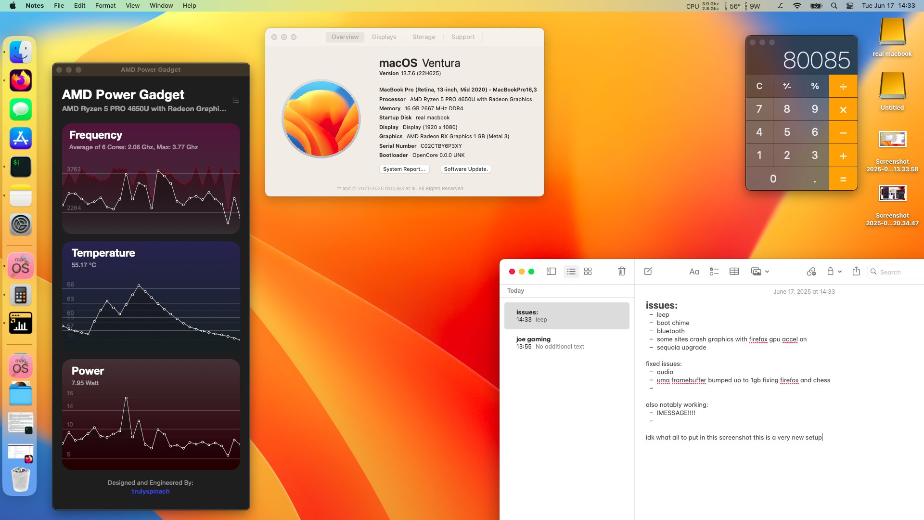Screen dimensions: 924x520
Task: Open Spotlight search from menu bar
Action: coord(834,6)
